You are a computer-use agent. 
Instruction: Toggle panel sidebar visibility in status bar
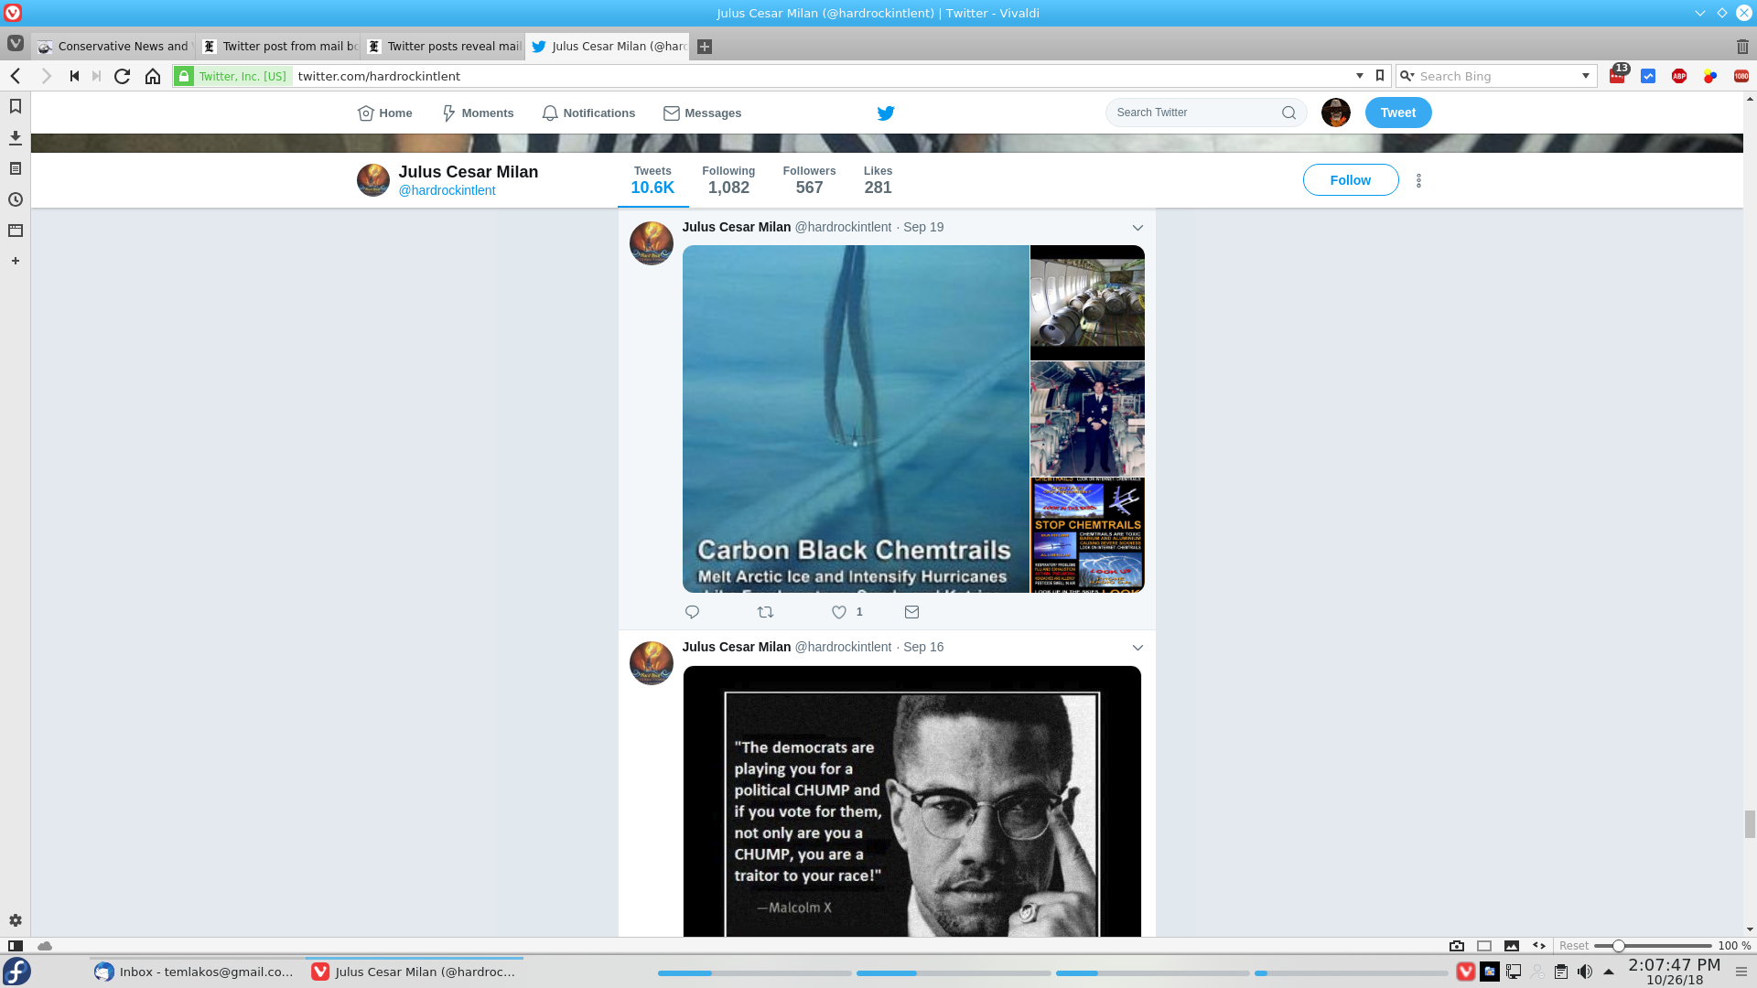tap(16, 945)
